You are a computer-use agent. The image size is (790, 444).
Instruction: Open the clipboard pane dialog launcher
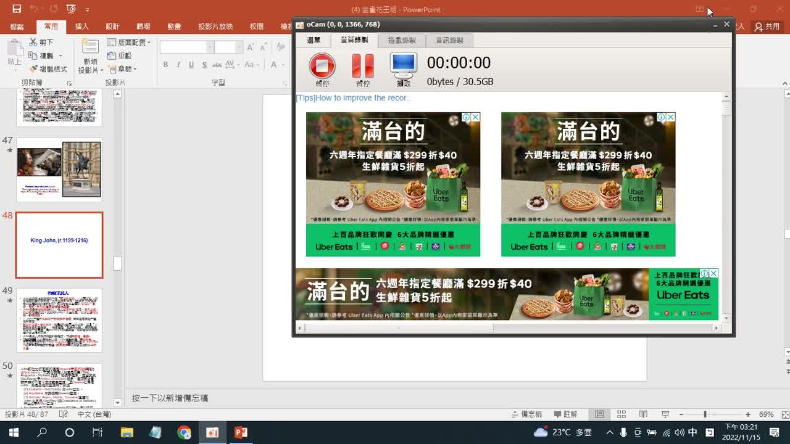(x=69, y=83)
